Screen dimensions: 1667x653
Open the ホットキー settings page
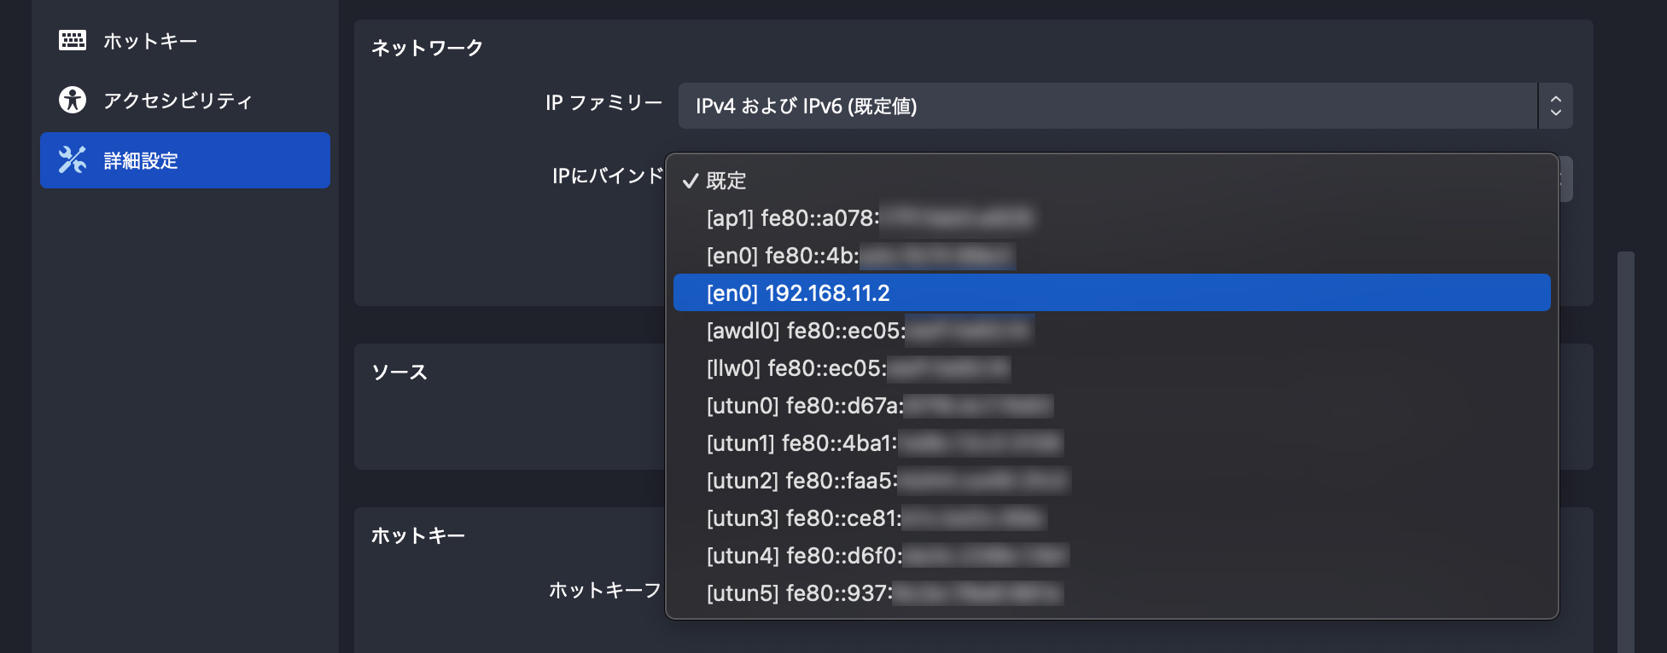(150, 41)
